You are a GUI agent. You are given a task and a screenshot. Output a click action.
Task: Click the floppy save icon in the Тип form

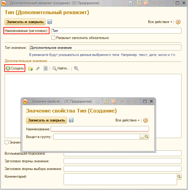tap(49, 22)
